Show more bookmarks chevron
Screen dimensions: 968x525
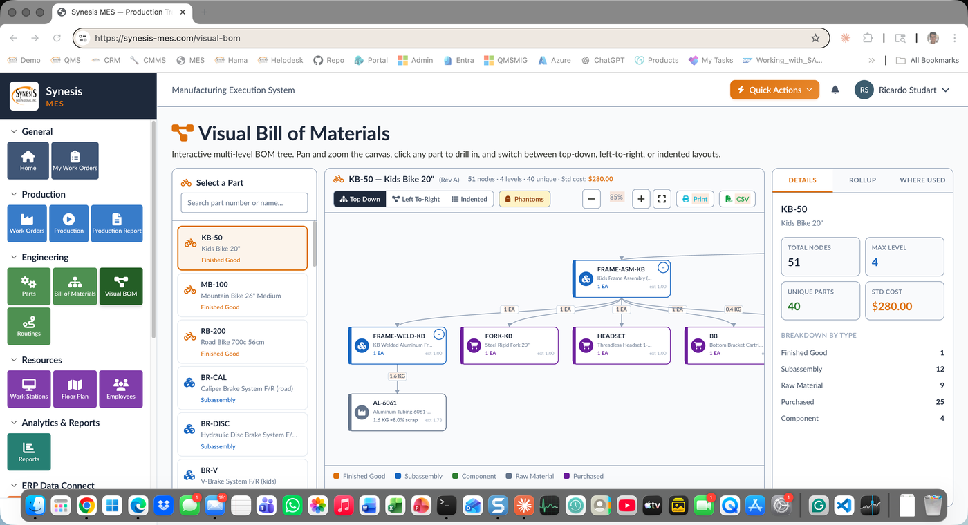tap(871, 60)
